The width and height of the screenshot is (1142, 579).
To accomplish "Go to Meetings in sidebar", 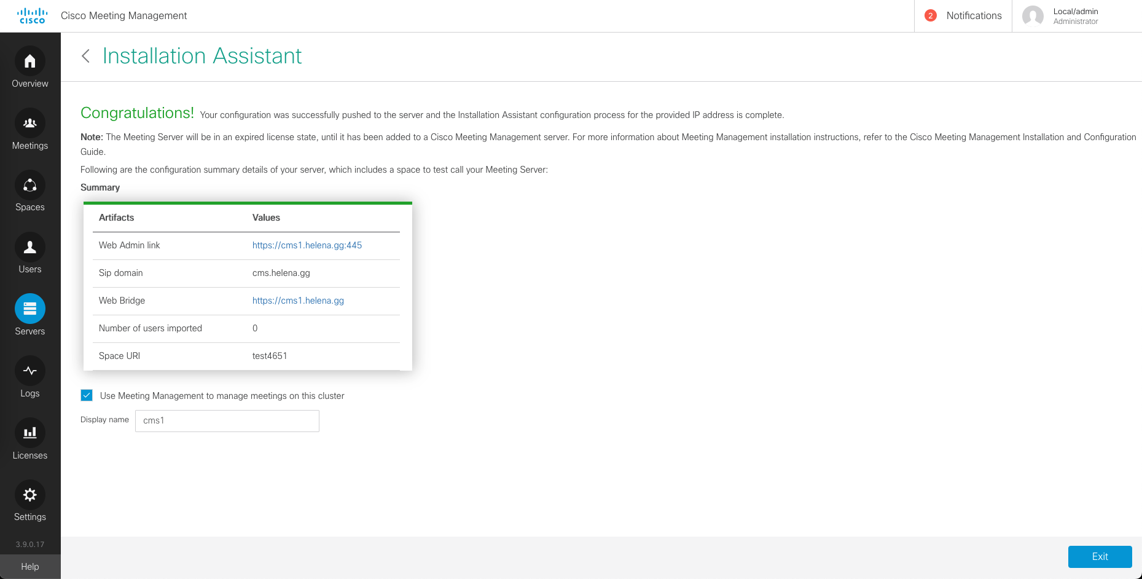I will pos(29,124).
